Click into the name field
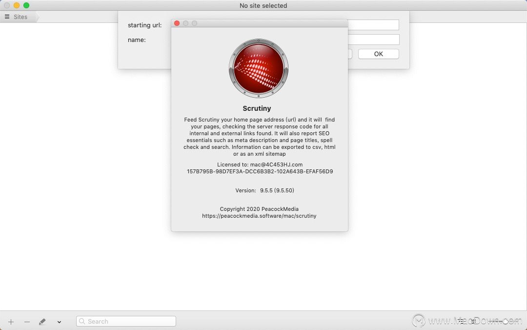The width and height of the screenshot is (527, 330). pos(374,40)
